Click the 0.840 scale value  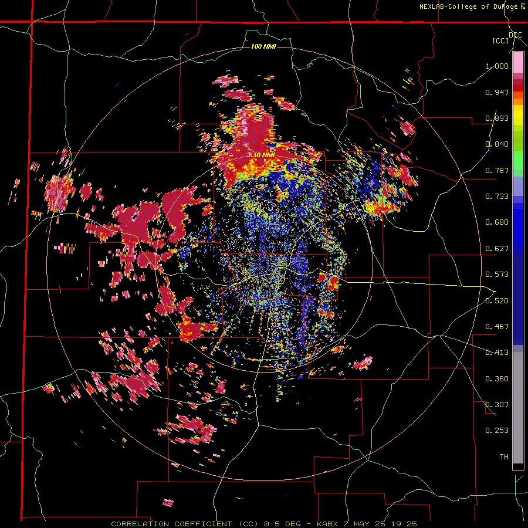[497, 144]
